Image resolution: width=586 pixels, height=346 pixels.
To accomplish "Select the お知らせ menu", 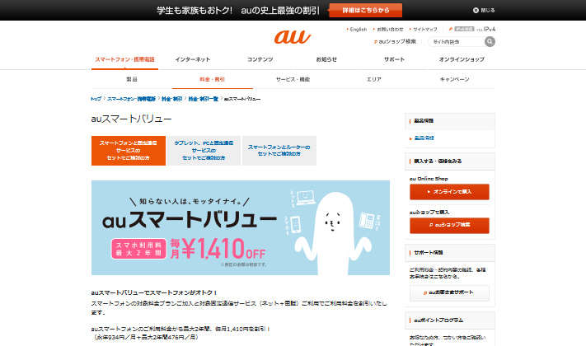I will (326, 59).
